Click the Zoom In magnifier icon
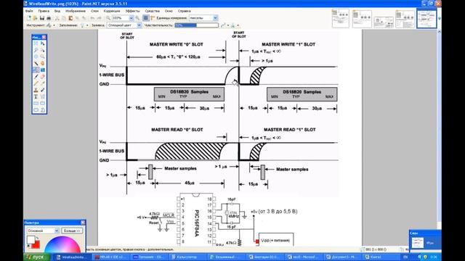 [137, 18]
